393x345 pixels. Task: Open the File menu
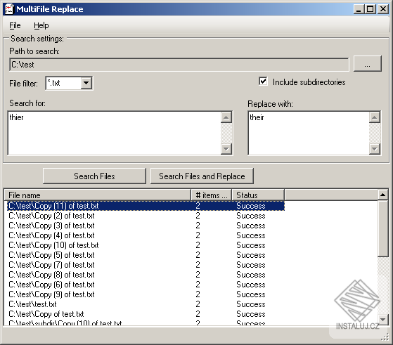[15, 25]
